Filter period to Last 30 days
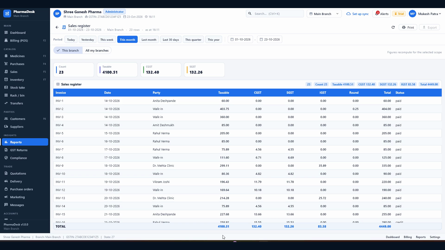Viewport: 445px width, 250px height. point(171,39)
